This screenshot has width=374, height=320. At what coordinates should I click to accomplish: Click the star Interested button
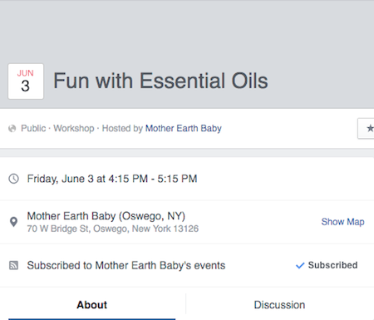point(366,128)
